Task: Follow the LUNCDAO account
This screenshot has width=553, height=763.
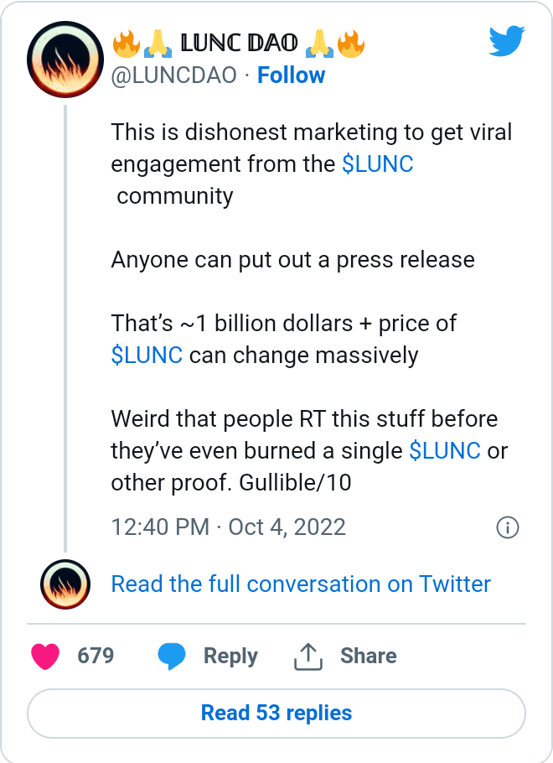Action: tap(291, 75)
